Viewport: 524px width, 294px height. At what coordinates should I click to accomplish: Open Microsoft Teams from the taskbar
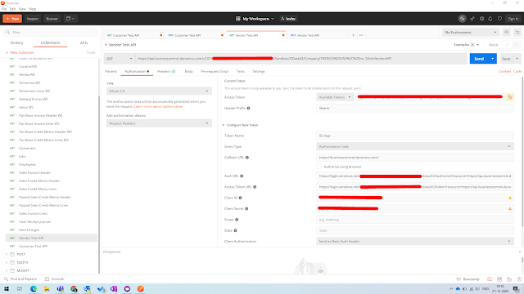[60, 288]
